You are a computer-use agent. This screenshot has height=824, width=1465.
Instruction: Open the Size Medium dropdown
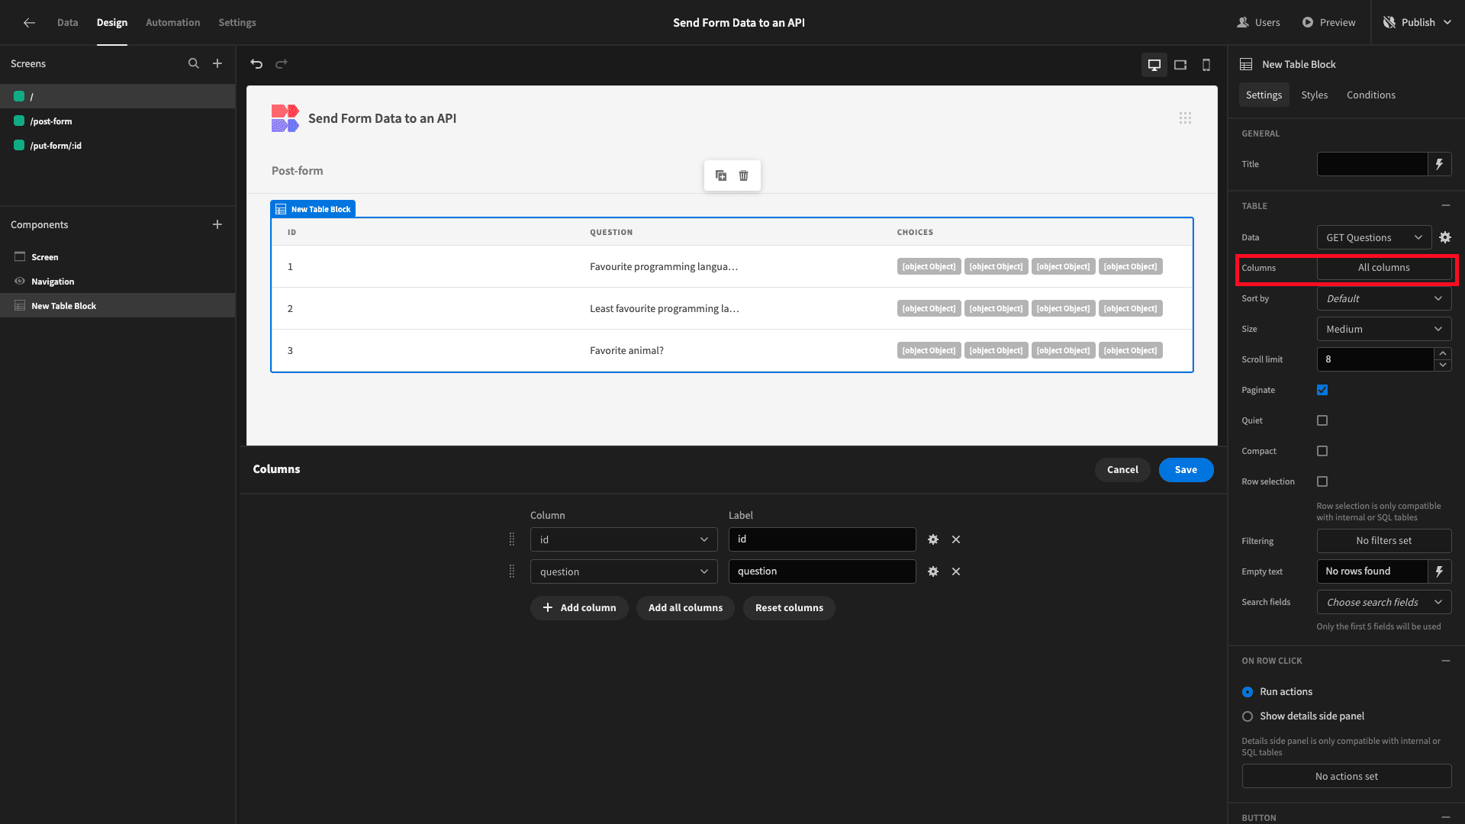1384,329
